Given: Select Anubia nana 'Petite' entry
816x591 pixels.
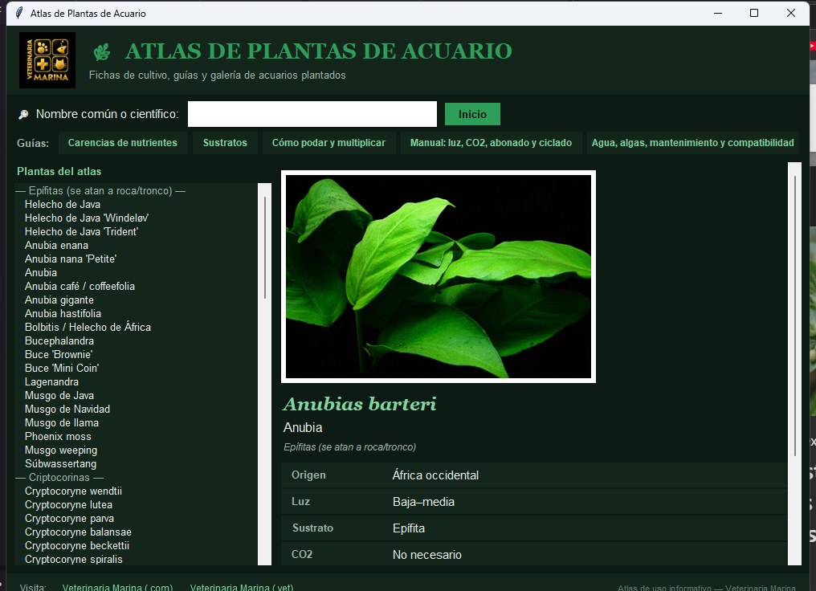Looking at the screenshot, I should 70,259.
